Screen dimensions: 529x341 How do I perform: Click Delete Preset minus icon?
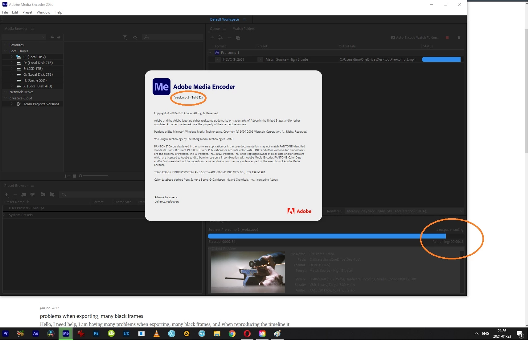15,195
